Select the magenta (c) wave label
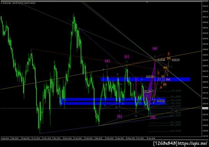The height and width of the screenshot is (147, 209). point(127,57)
